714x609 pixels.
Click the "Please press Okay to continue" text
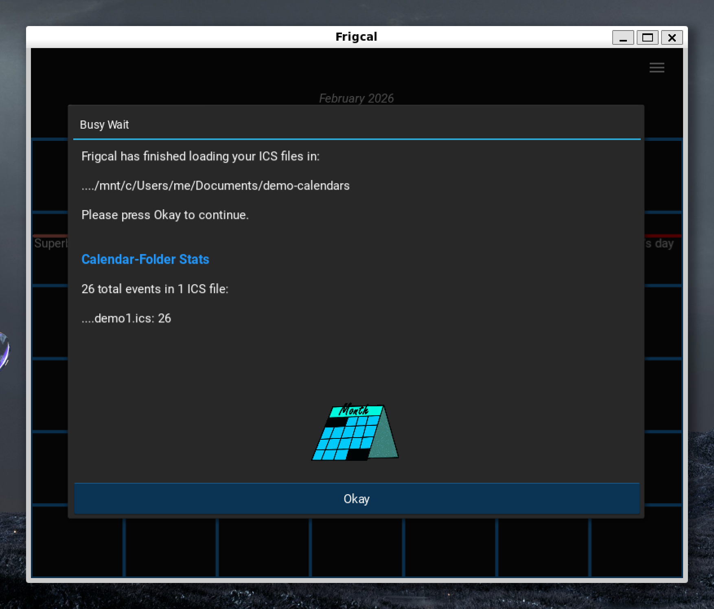click(x=165, y=215)
